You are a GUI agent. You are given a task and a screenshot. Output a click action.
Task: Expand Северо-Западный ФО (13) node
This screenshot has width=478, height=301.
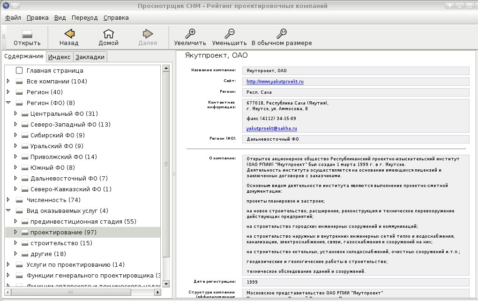(x=15, y=124)
